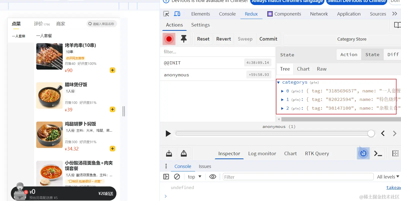Click the import state icon
Image resolution: width=401 pixels, height=201 pixels.
click(169, 153)
